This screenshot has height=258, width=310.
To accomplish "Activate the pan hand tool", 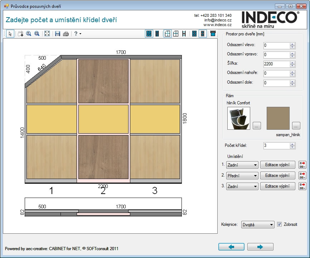I will (x=20, y=34).
